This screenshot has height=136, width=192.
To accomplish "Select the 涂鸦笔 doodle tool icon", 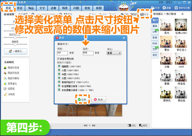I will point(5,94).
